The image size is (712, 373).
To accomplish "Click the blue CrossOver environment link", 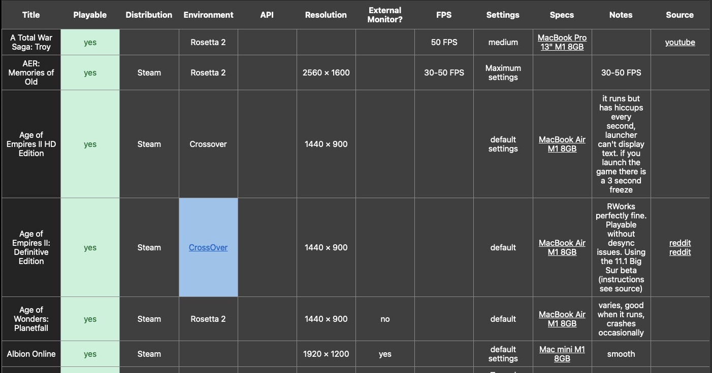I will coord(208,248).
